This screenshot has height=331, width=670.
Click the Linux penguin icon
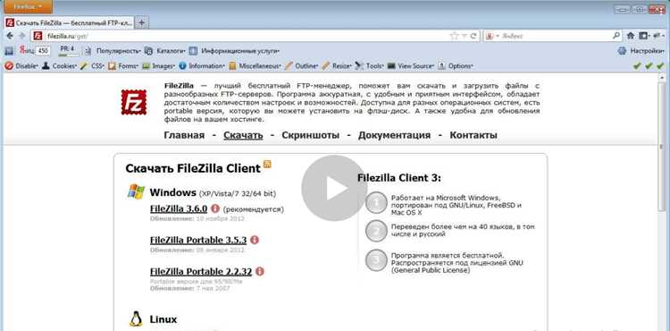tap(136, 318)
